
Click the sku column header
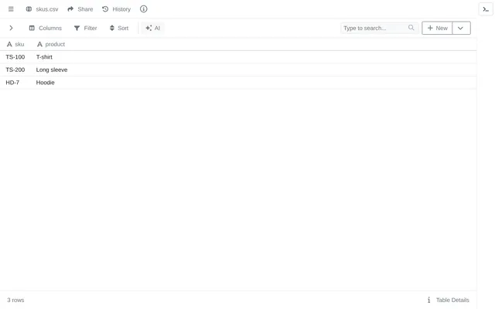[x=15, y=45]
